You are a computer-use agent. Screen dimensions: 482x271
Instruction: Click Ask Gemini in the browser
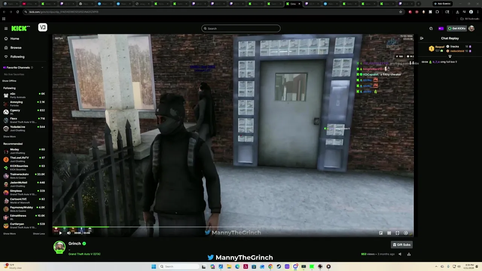[442, 3]
